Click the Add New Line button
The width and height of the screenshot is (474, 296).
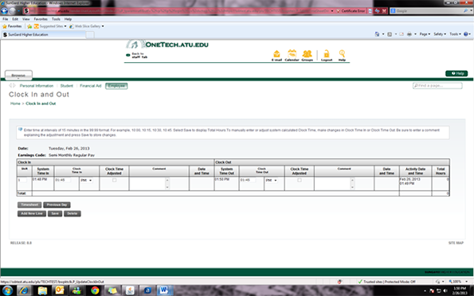click(x=32, y=213)
